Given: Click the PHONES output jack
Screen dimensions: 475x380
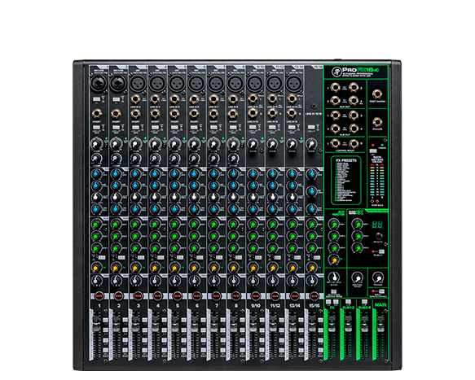Looking at the screenshot, I should tap(377, 122).
